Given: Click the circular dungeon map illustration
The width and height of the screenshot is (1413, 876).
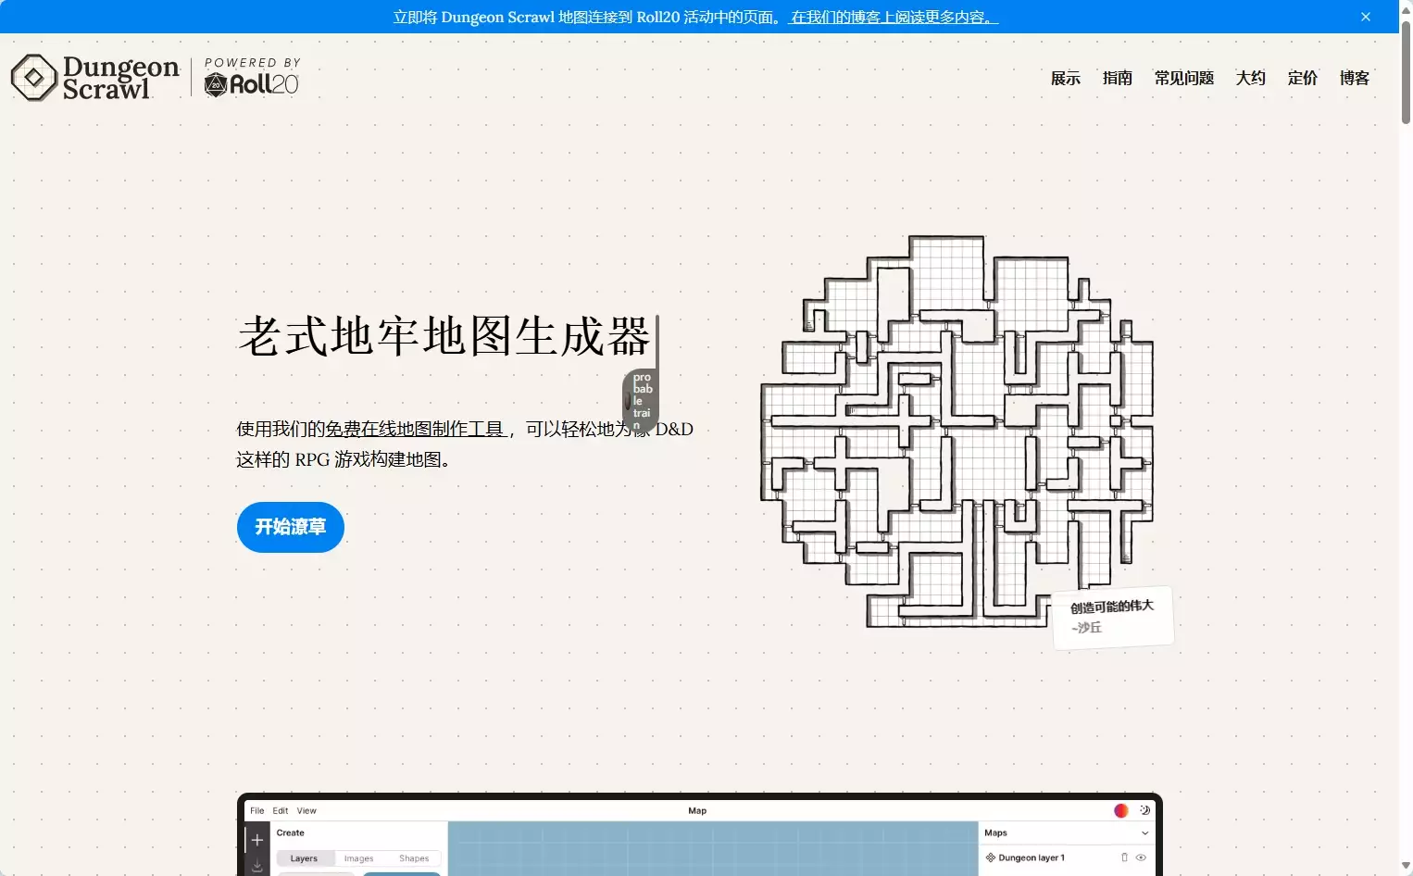Looking at the screenshot, I should pyautogui.click(x=957, y=432).
